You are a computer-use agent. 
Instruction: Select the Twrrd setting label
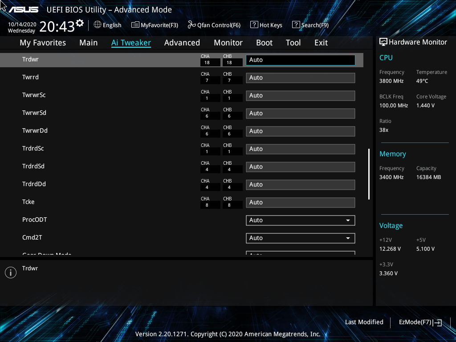[x=30, y=77]
